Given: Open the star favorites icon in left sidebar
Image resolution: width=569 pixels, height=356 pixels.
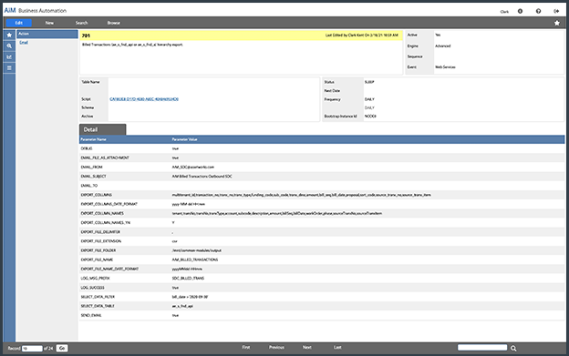Looking at the screenshot, I should pyautogui.click(x=9, y=36).
